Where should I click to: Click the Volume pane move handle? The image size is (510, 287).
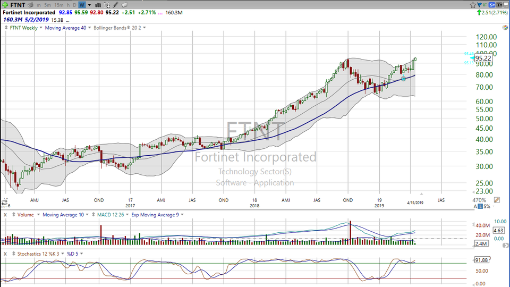tap(13, 215)
